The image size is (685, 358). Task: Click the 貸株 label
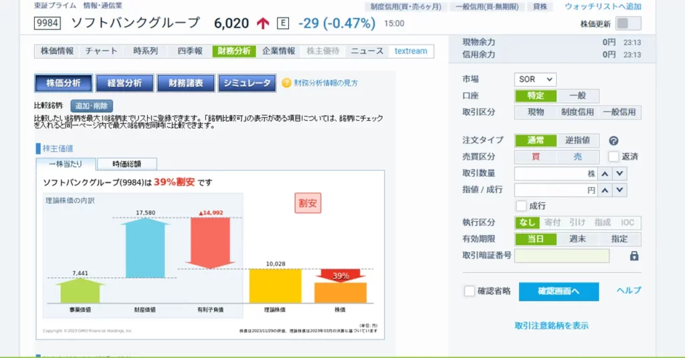(540, 7)
